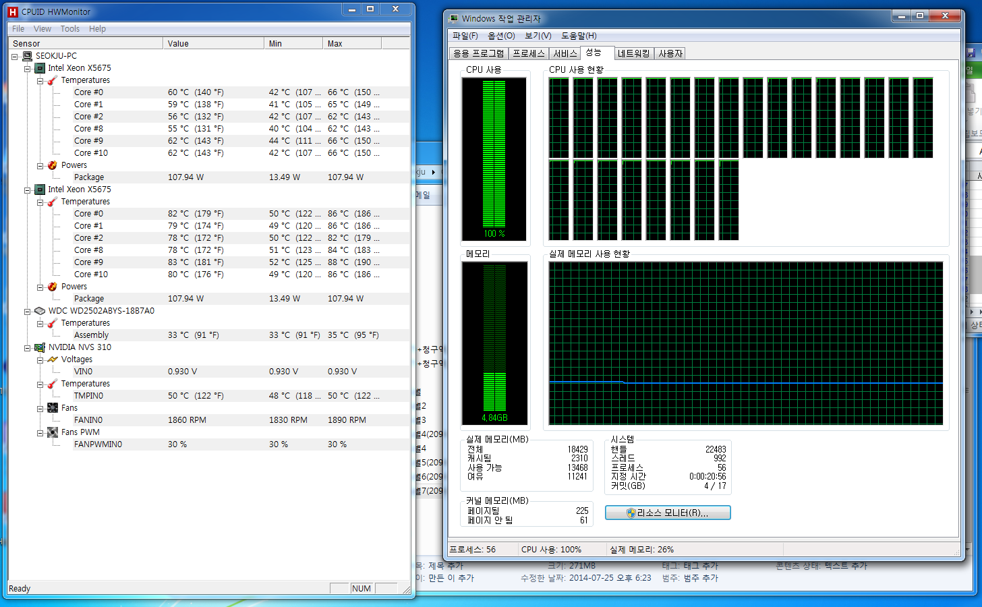Open HWMonitor File menu
Image resolution: width=982 pixels, height=607 pixels.
[18, 29]
